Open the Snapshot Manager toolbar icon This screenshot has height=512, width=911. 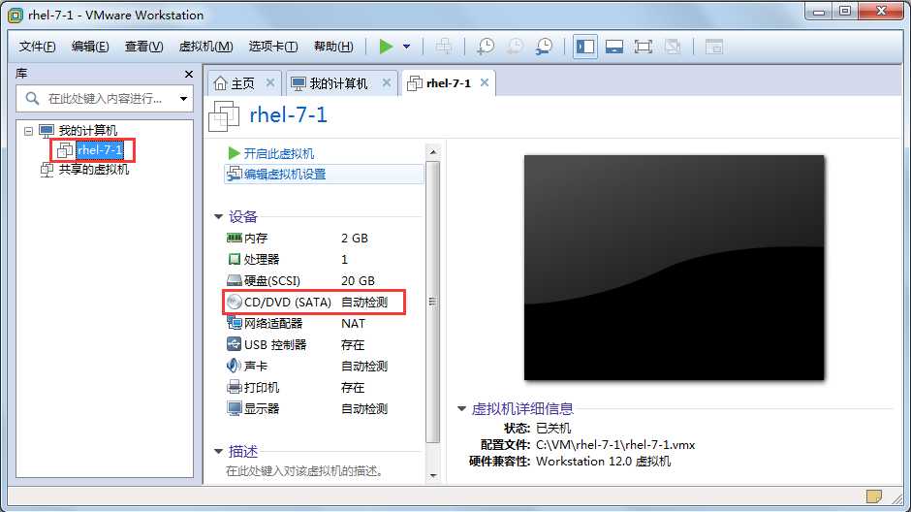pos(544,46)
